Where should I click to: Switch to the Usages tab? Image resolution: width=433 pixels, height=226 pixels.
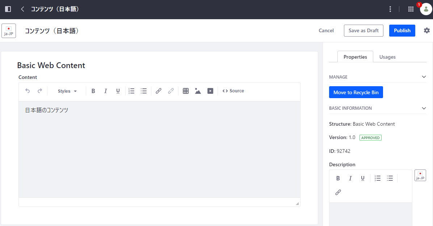(387, 57)
